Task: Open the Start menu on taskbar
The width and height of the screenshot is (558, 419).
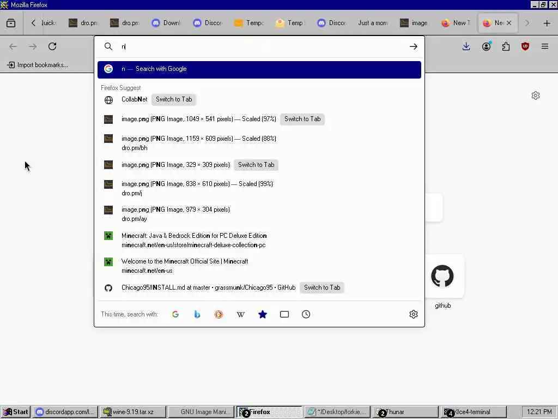Action: (x=15, y=412)
